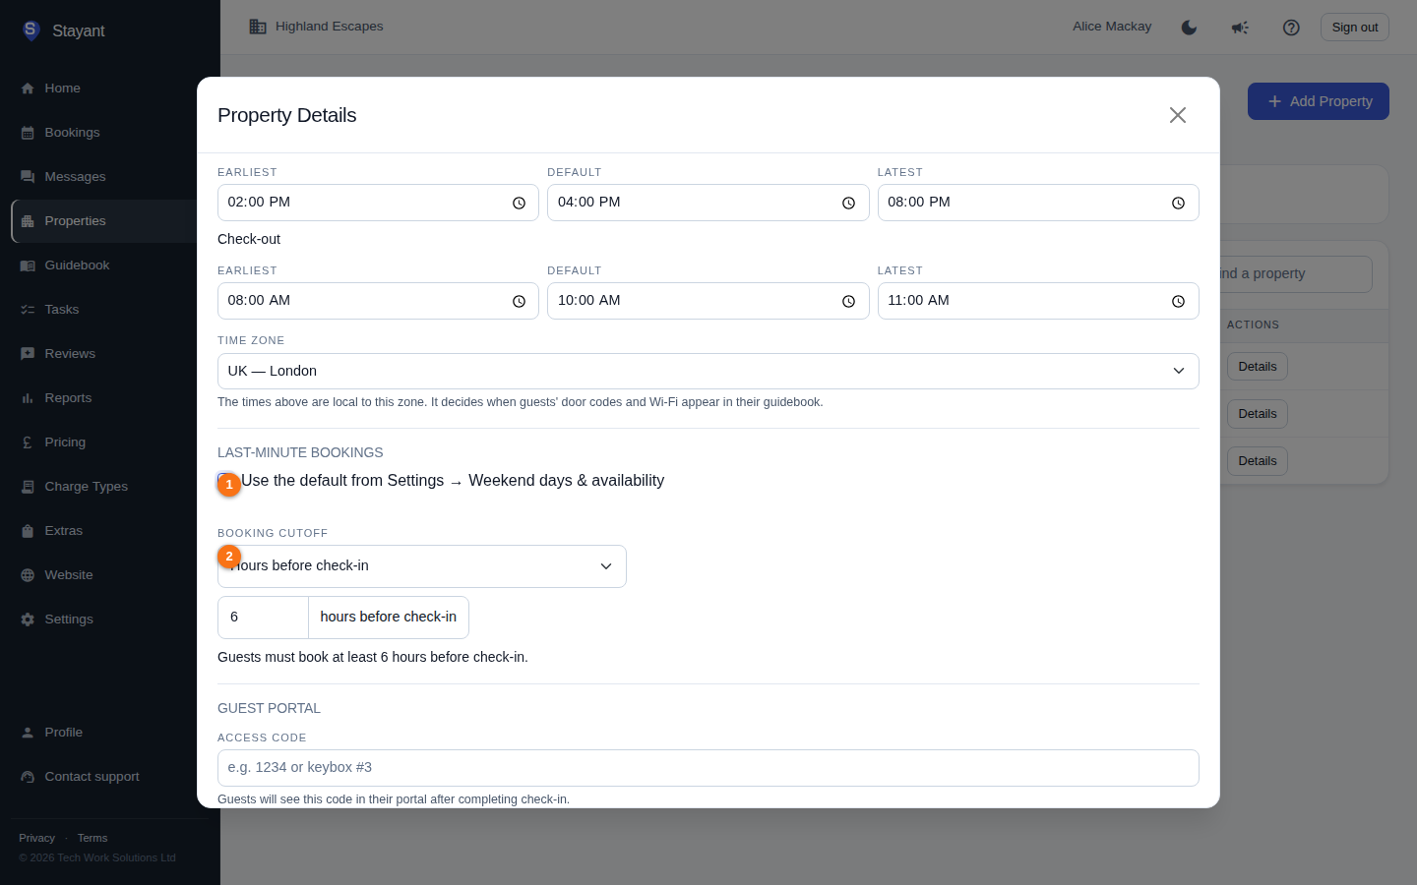This screenshot has height=885, width=1417.
Task: Click the Profile person icon
Action: (28, 733)
